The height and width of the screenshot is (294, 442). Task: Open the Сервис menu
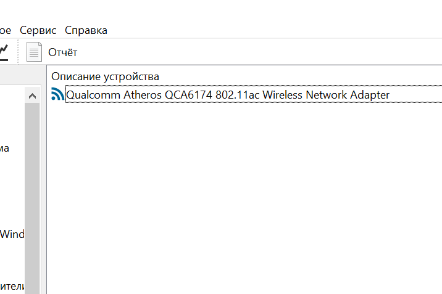(38, 30)
